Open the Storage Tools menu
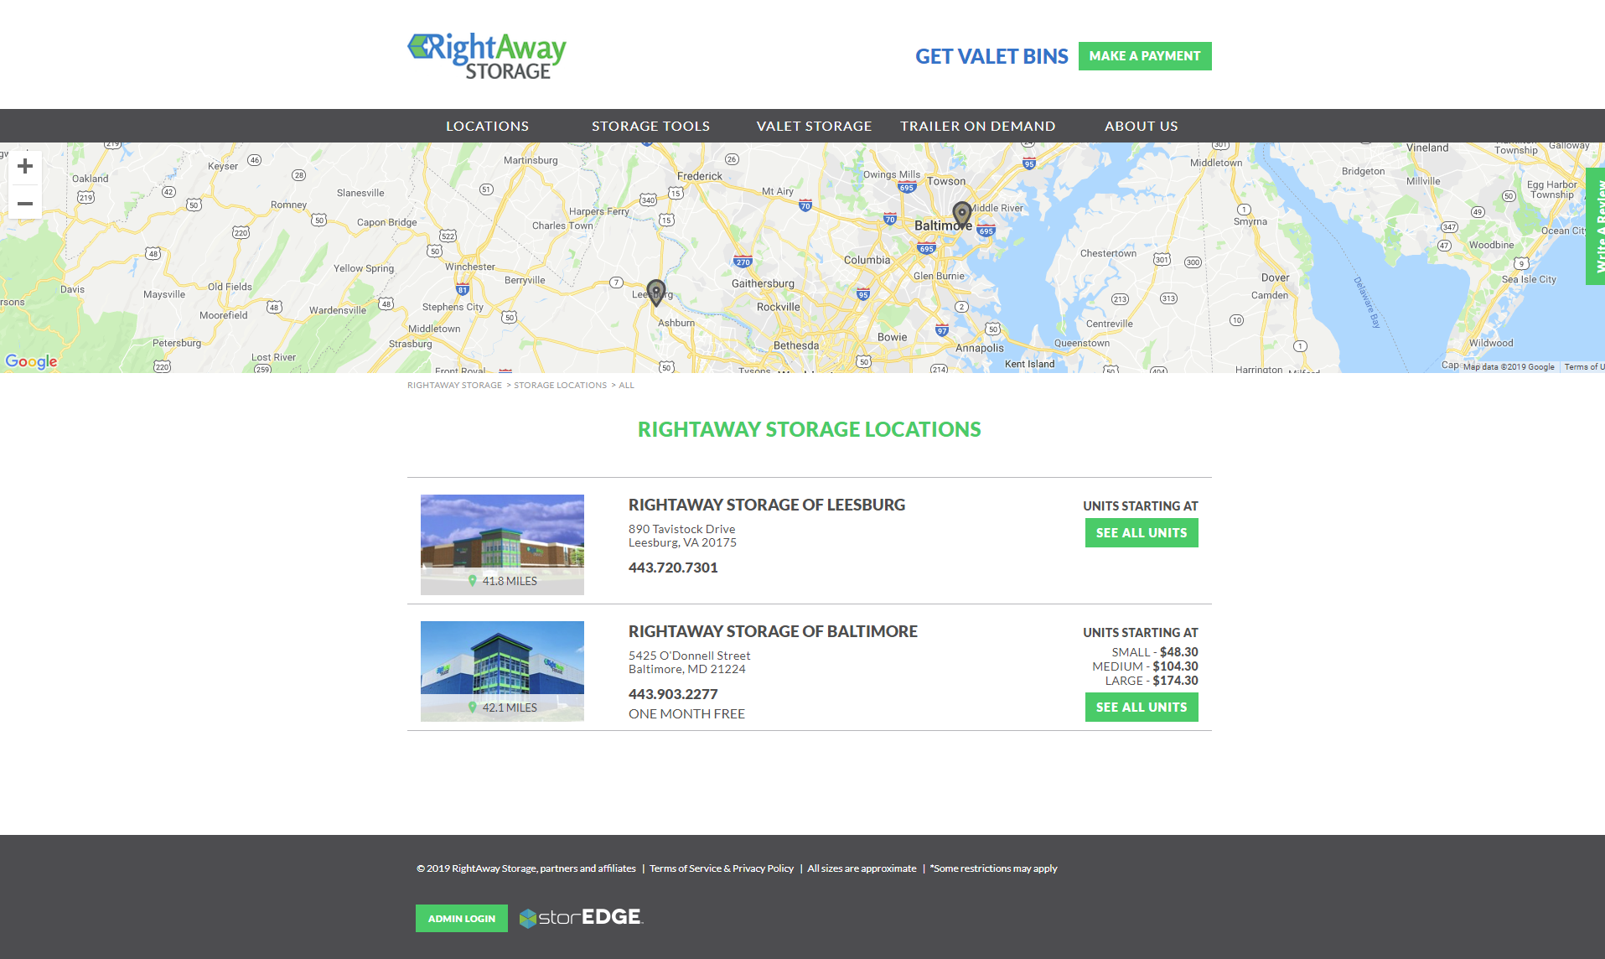The height and width of the screenshot is (959, 1605). pos(650,126)
